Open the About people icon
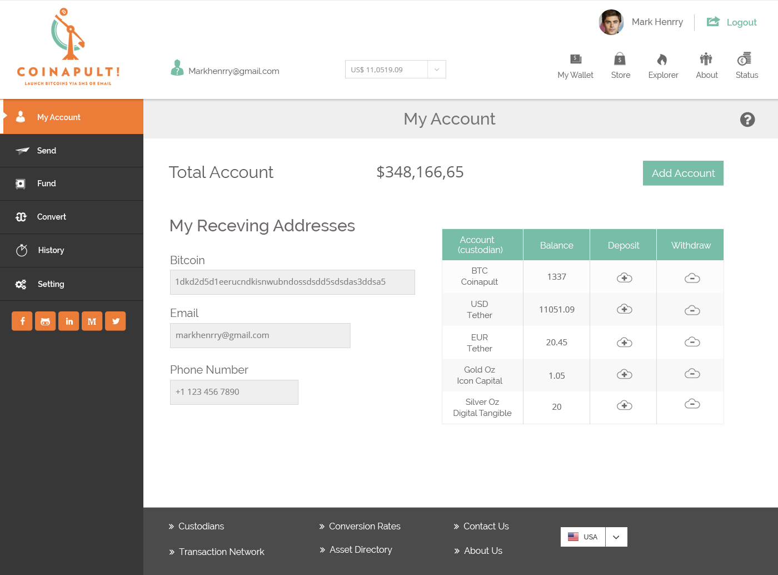Image resolution: width=778 pixels, height=575 pixels. tap(706, 59)
